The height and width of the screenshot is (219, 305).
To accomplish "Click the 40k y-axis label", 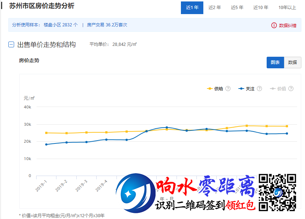I will [27, 107].
